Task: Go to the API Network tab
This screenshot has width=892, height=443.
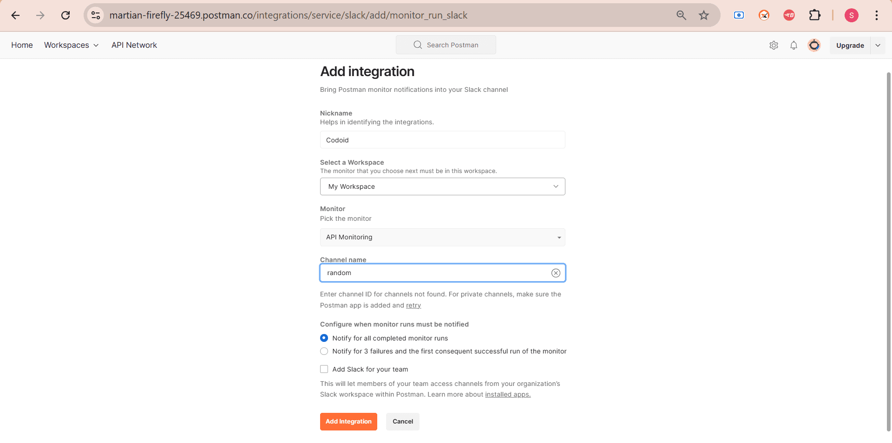Action: click(x=134, y=45)
